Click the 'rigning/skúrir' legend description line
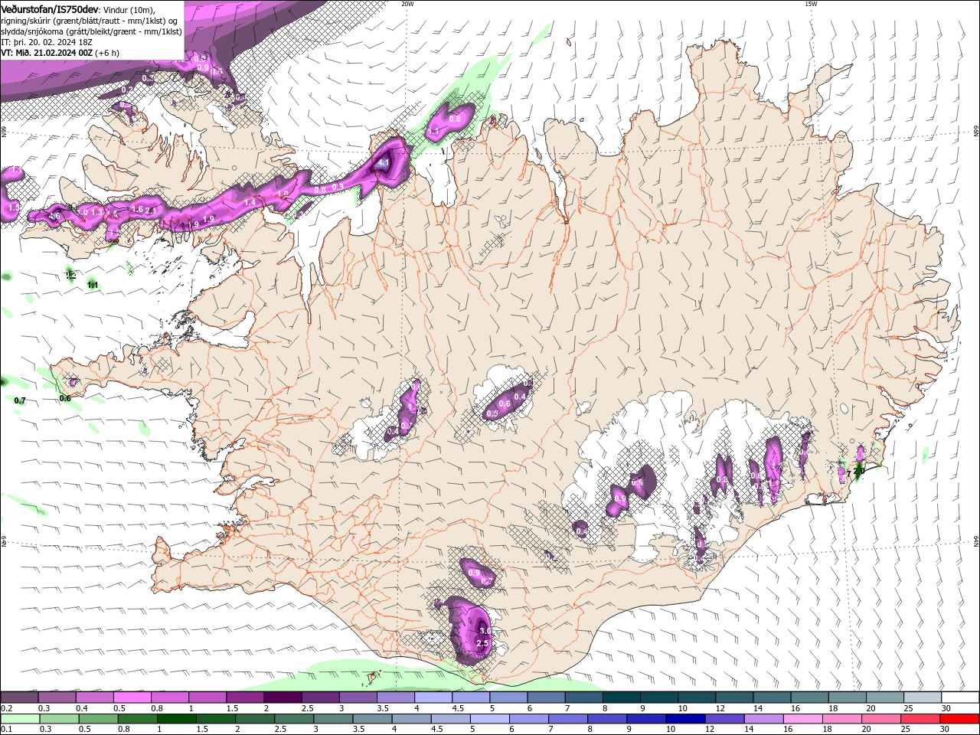This screenshot has width=980, height=735. click(x=90, y=21)
